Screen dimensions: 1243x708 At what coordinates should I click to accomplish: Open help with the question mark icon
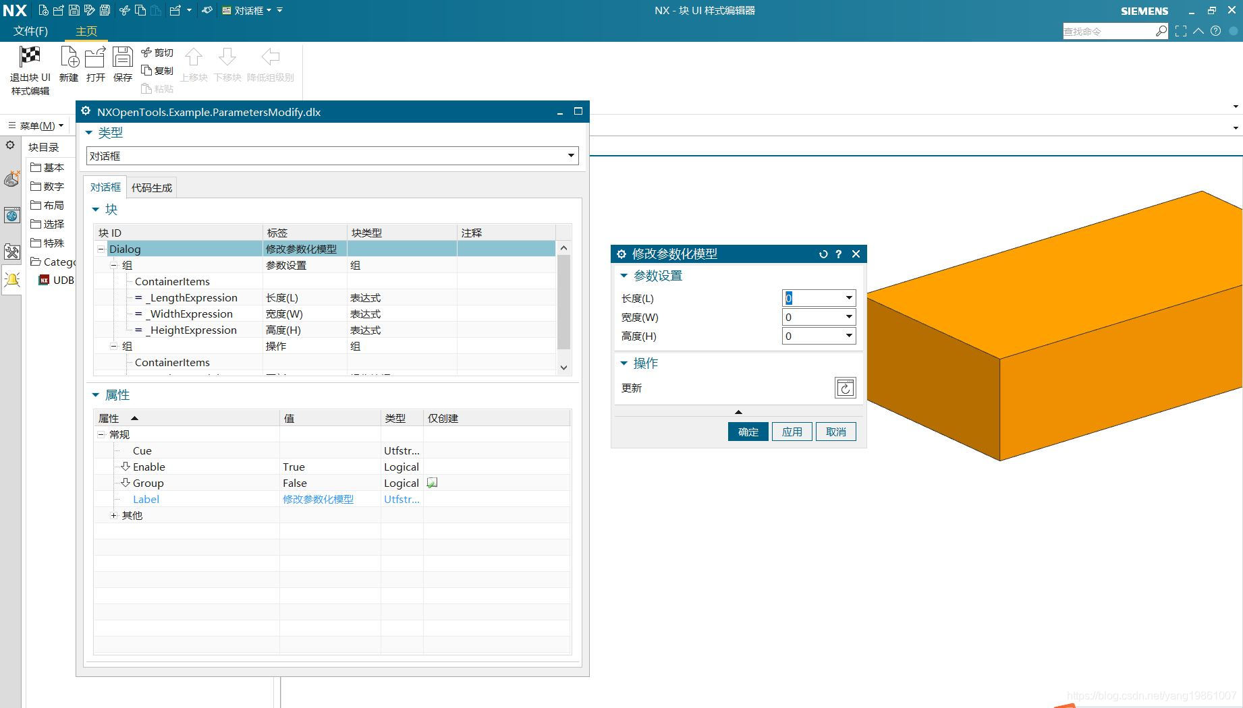(1215, 31)
